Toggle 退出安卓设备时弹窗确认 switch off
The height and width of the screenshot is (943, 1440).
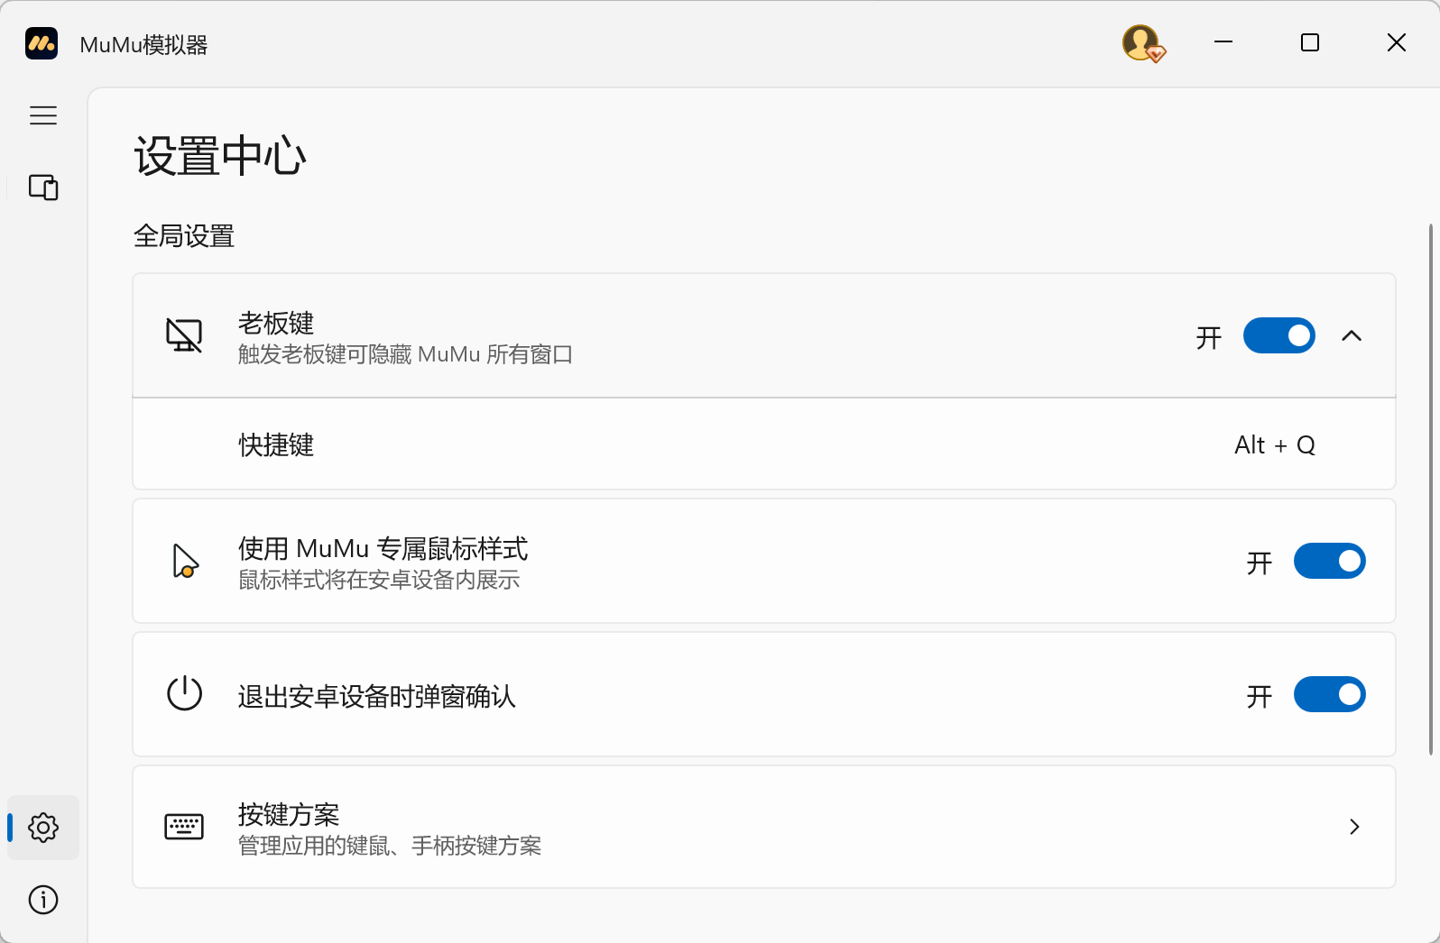pyautogui.click(x=1329, y=694)
